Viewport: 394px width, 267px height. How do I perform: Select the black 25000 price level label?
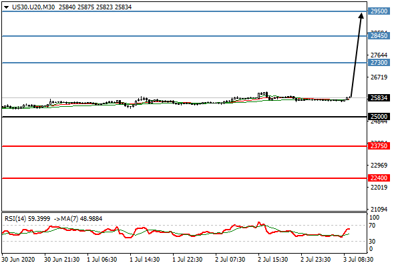click(x=379, y=117)
